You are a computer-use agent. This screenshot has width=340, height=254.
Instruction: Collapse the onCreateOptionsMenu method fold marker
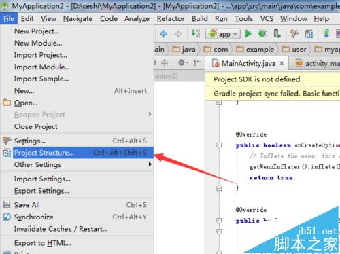tap(219, 145)
